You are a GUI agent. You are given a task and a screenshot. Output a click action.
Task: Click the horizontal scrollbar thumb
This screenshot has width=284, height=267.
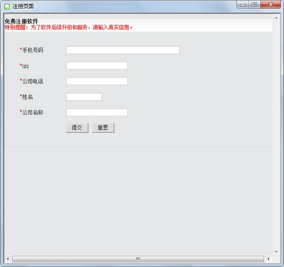click(138, 259)
